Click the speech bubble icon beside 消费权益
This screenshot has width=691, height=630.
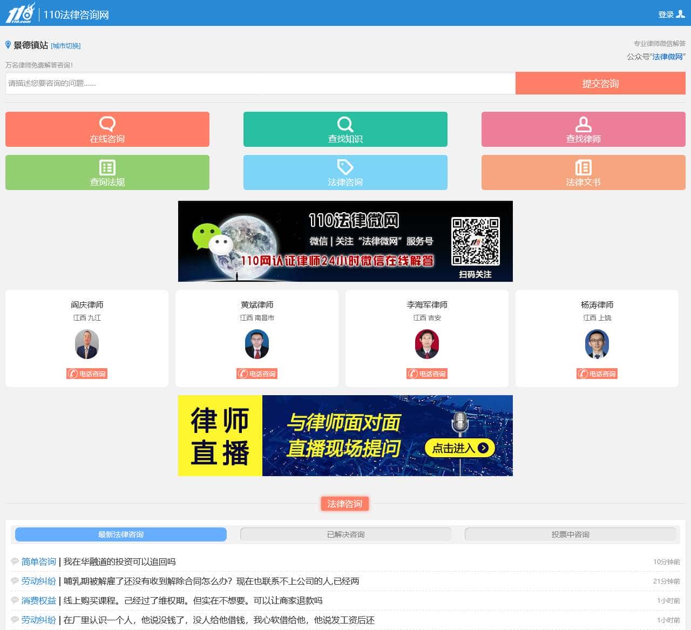click(x=15, y=600)
